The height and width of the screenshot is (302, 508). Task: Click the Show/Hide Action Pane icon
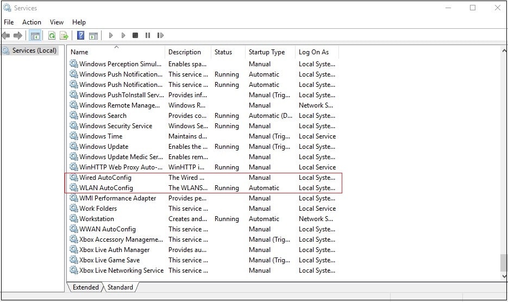pyautogui.click(x=93, y=36)
